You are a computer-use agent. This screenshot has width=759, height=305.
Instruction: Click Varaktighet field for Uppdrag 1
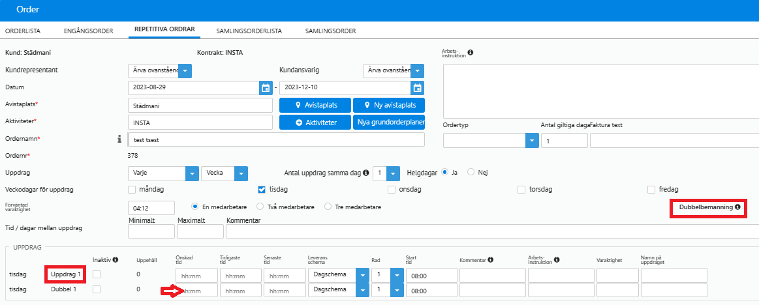click(x=617, y=276)
